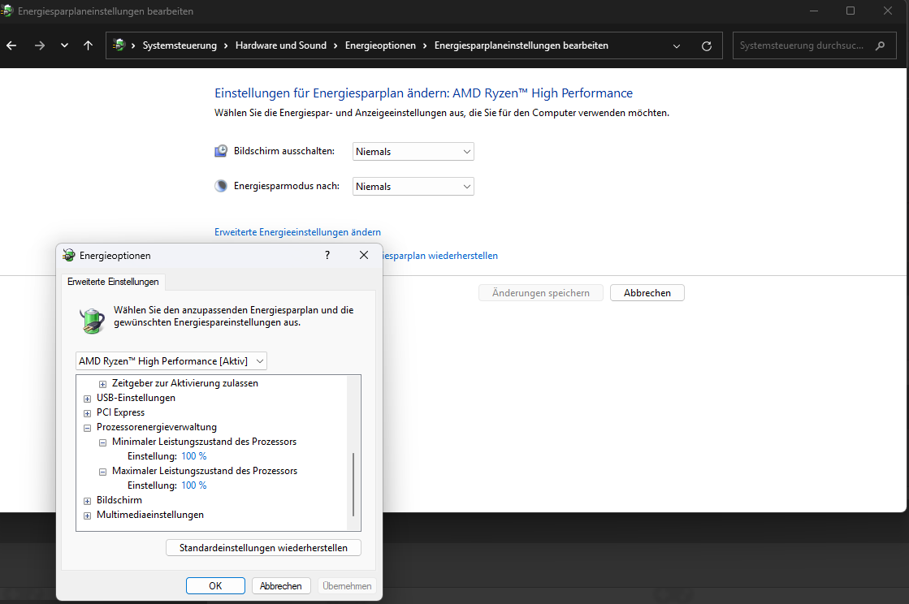The height and width of the screenshot is (604, 909).
Task: Open the Energiesparmodus nach dropdown
Action: click(413, 187)
